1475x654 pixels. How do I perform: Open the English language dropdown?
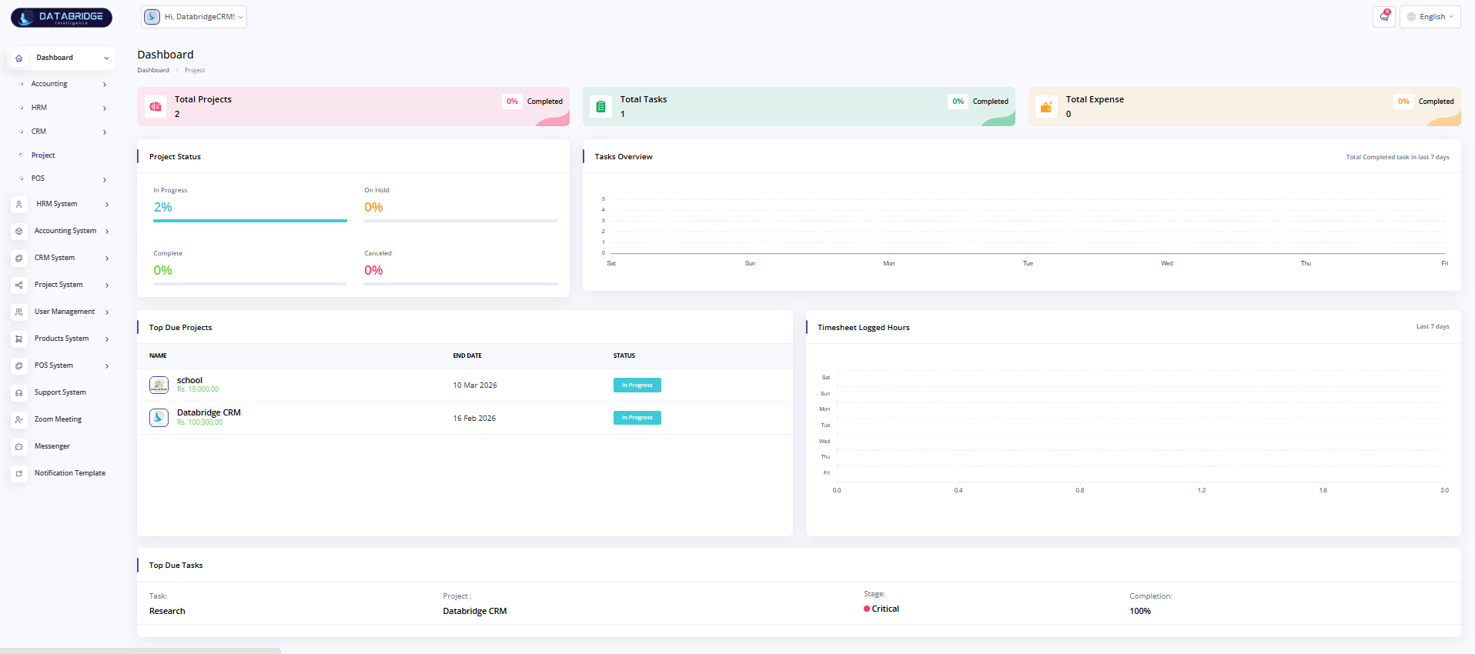point(1430,17)
